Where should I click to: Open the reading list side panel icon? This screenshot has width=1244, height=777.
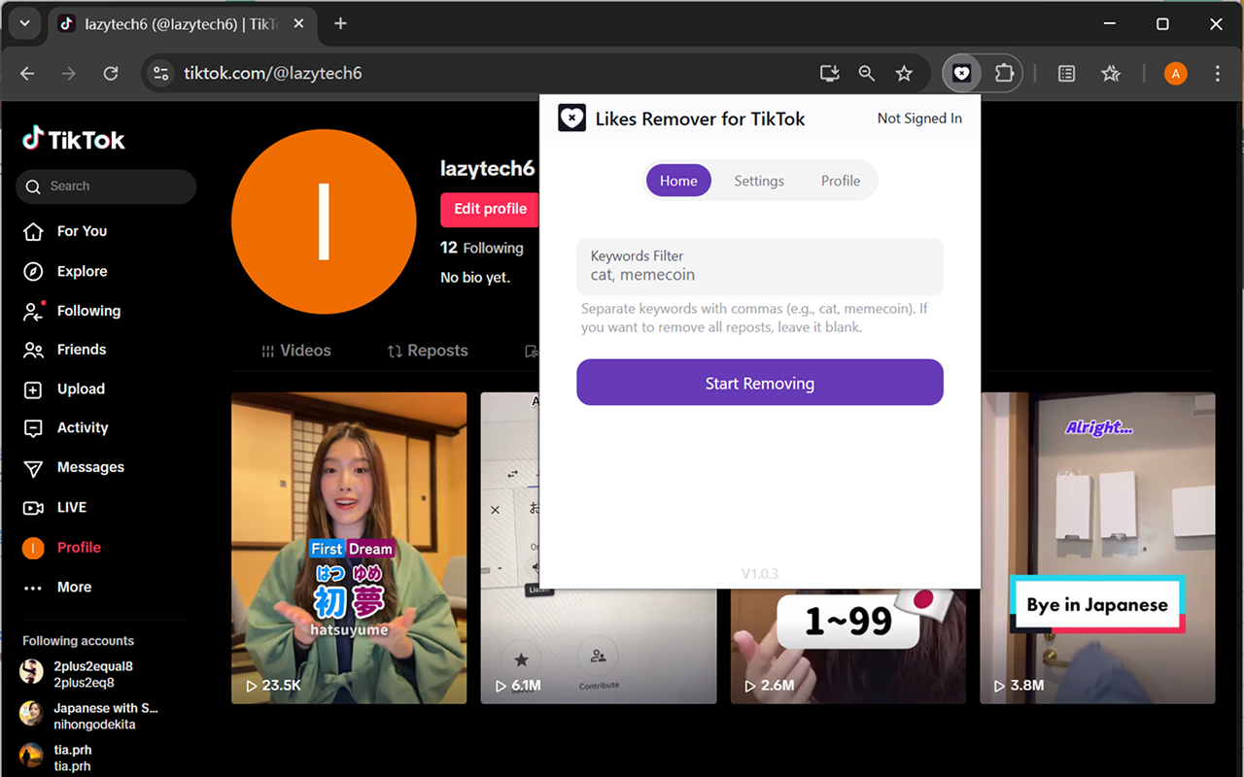click(x=1066, y=73)
